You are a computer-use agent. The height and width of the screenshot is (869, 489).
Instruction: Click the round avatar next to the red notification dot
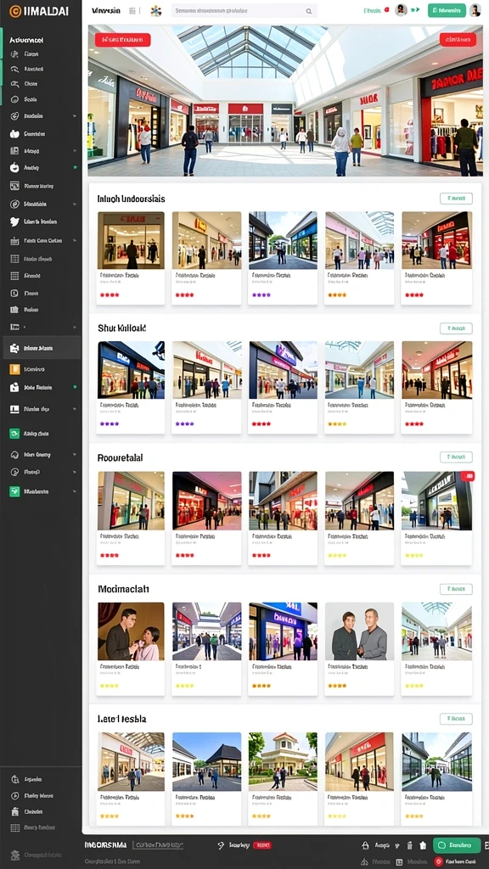(x=401, y=10)
